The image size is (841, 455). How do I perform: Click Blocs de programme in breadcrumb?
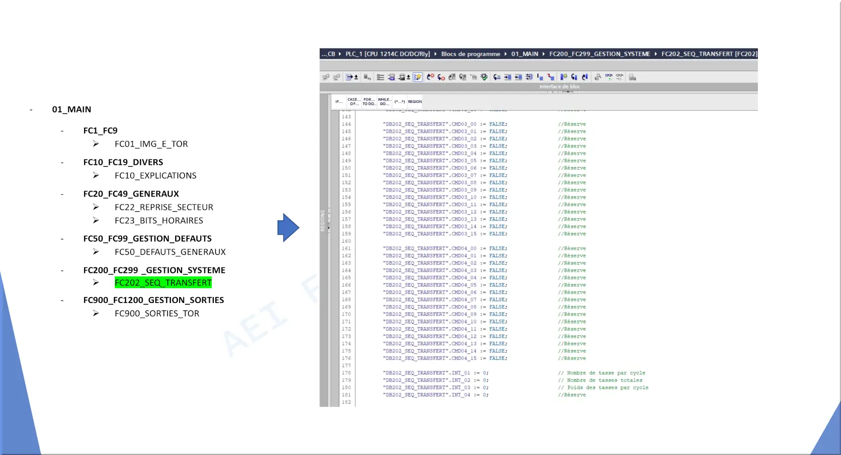point(470,54)
